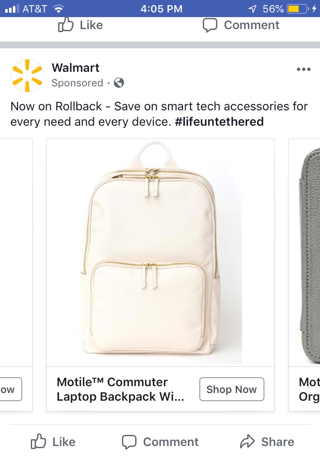Open the Walmart page name link
The height and width of the screenshot is (458, 320).
(75, 68)
